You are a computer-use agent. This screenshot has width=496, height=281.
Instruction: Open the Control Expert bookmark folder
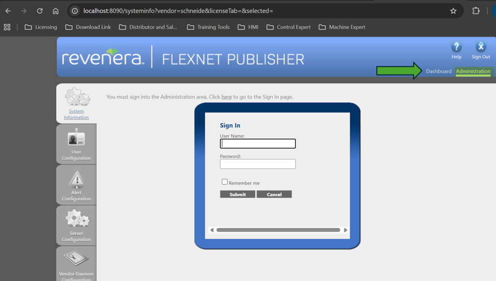pyautogui.click(x=289, y=27)
